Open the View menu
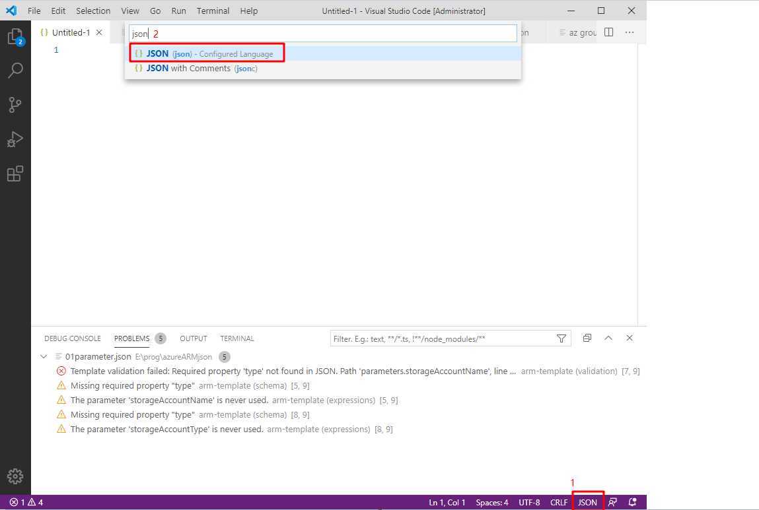Screen dimensions: 759x510 129,11
